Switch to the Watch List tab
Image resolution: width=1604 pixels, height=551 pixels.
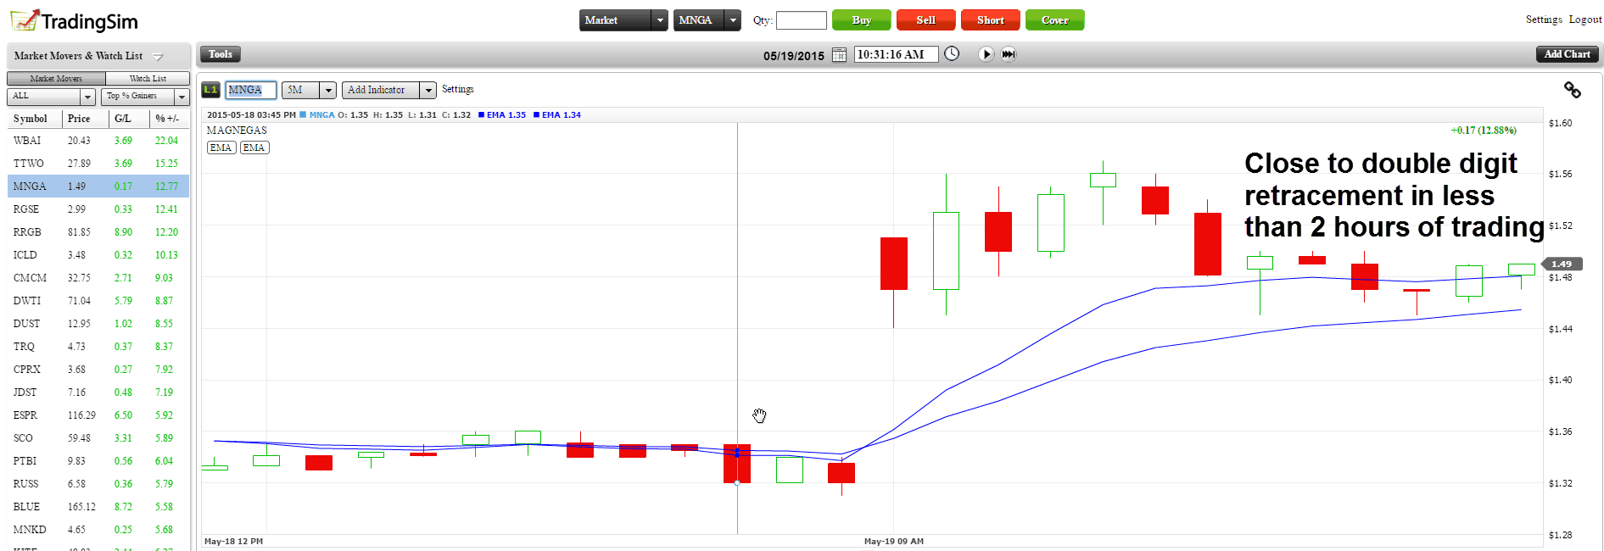point(148,79)
